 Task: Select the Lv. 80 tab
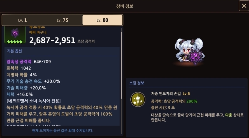pyautogui.click(x=102, y=20)
